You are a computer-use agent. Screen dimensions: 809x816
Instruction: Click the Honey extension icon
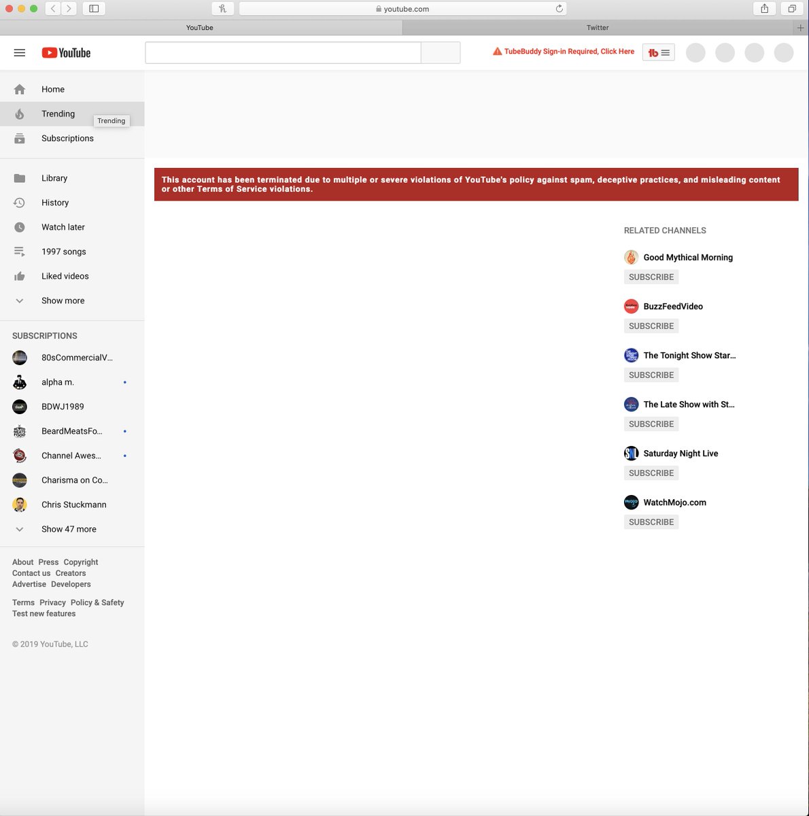point(222,9)
